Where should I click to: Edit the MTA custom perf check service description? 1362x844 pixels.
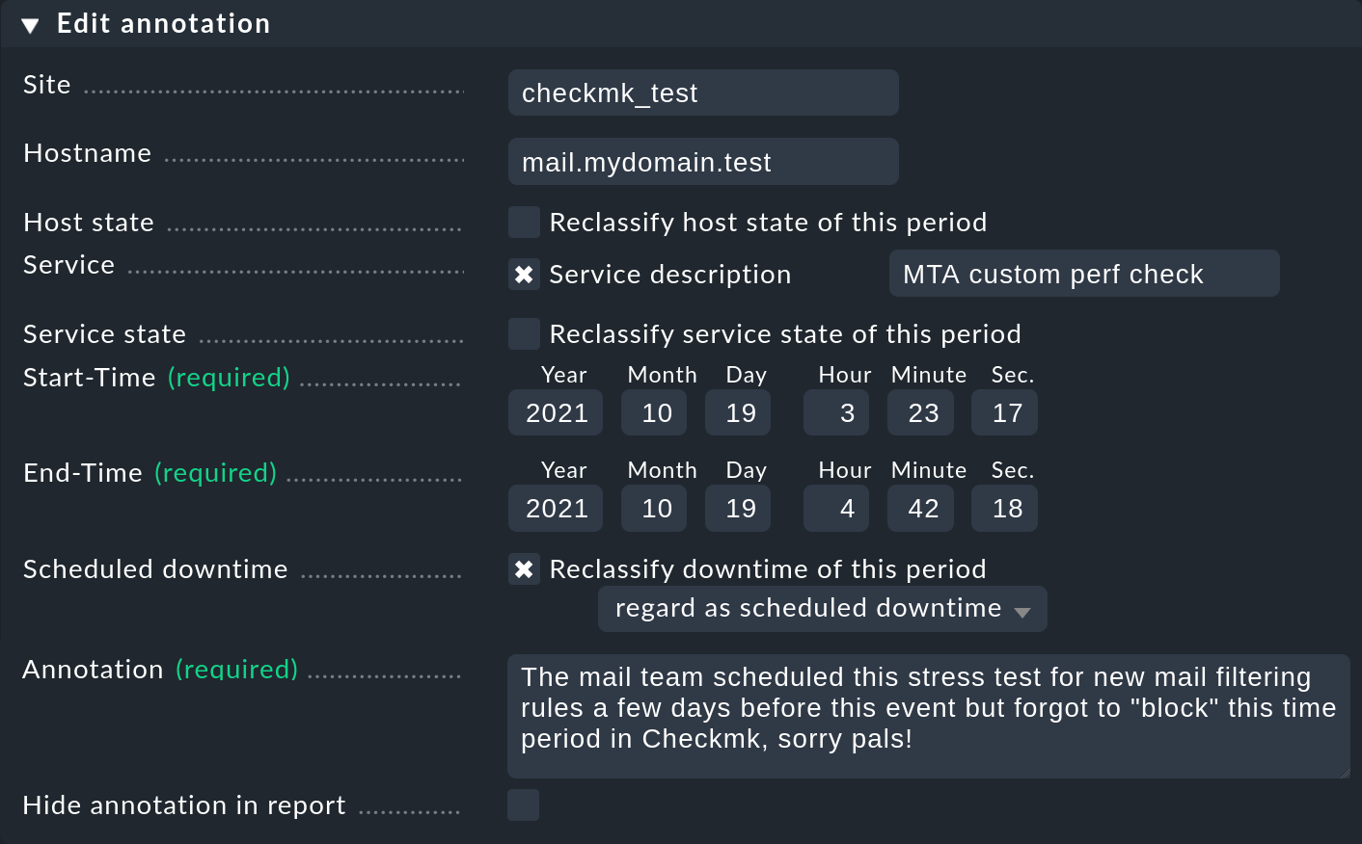1084,274
